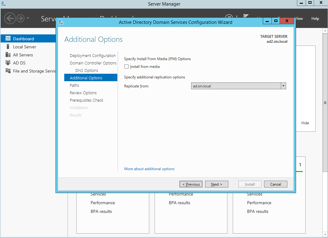328x238 pixels.
Task: Maximize the configuration wizard window
Action: (x=276, y=21)
